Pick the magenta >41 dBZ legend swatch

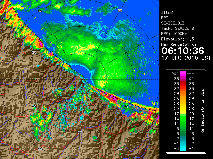(x=183, y=74)
